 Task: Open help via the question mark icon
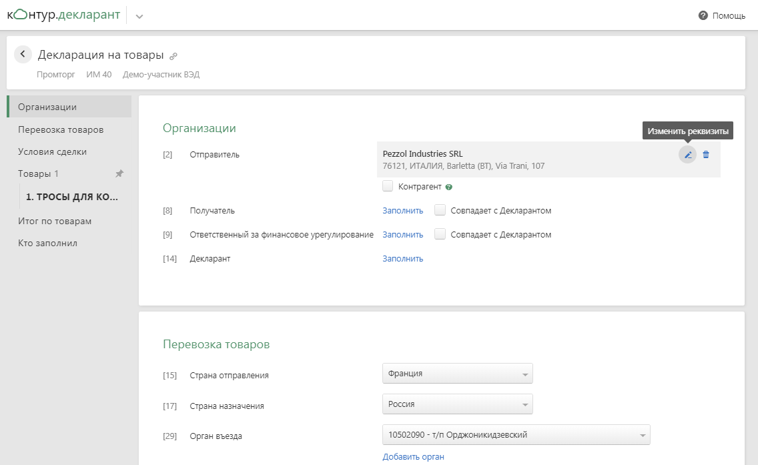point(703,15)
